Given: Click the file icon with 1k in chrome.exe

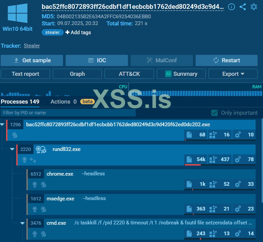Looking at the screenshot, I should [189, 184].
